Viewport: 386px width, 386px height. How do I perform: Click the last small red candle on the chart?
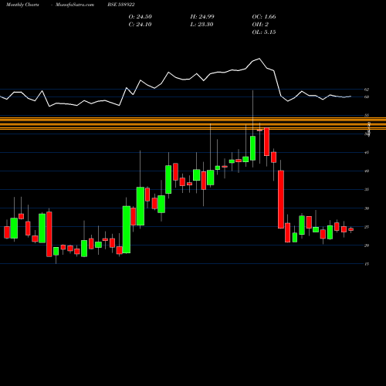click(x=351, y=229)
